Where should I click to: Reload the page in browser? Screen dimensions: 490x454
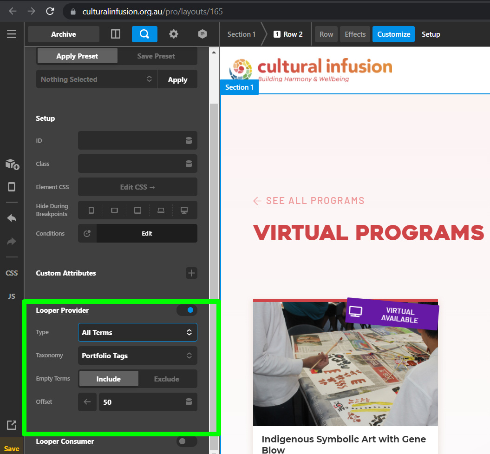[50, 11]
